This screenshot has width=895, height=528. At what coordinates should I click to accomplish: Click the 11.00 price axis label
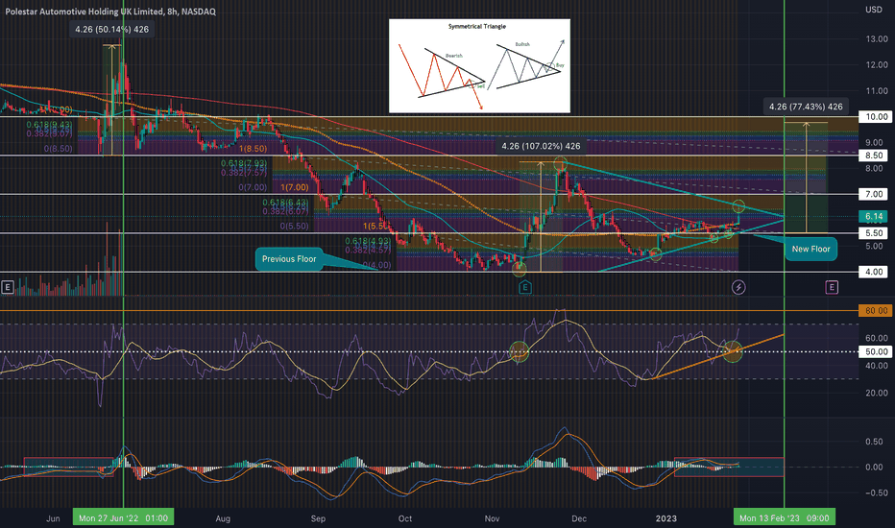pyautogui.click(x=876, y=91)
